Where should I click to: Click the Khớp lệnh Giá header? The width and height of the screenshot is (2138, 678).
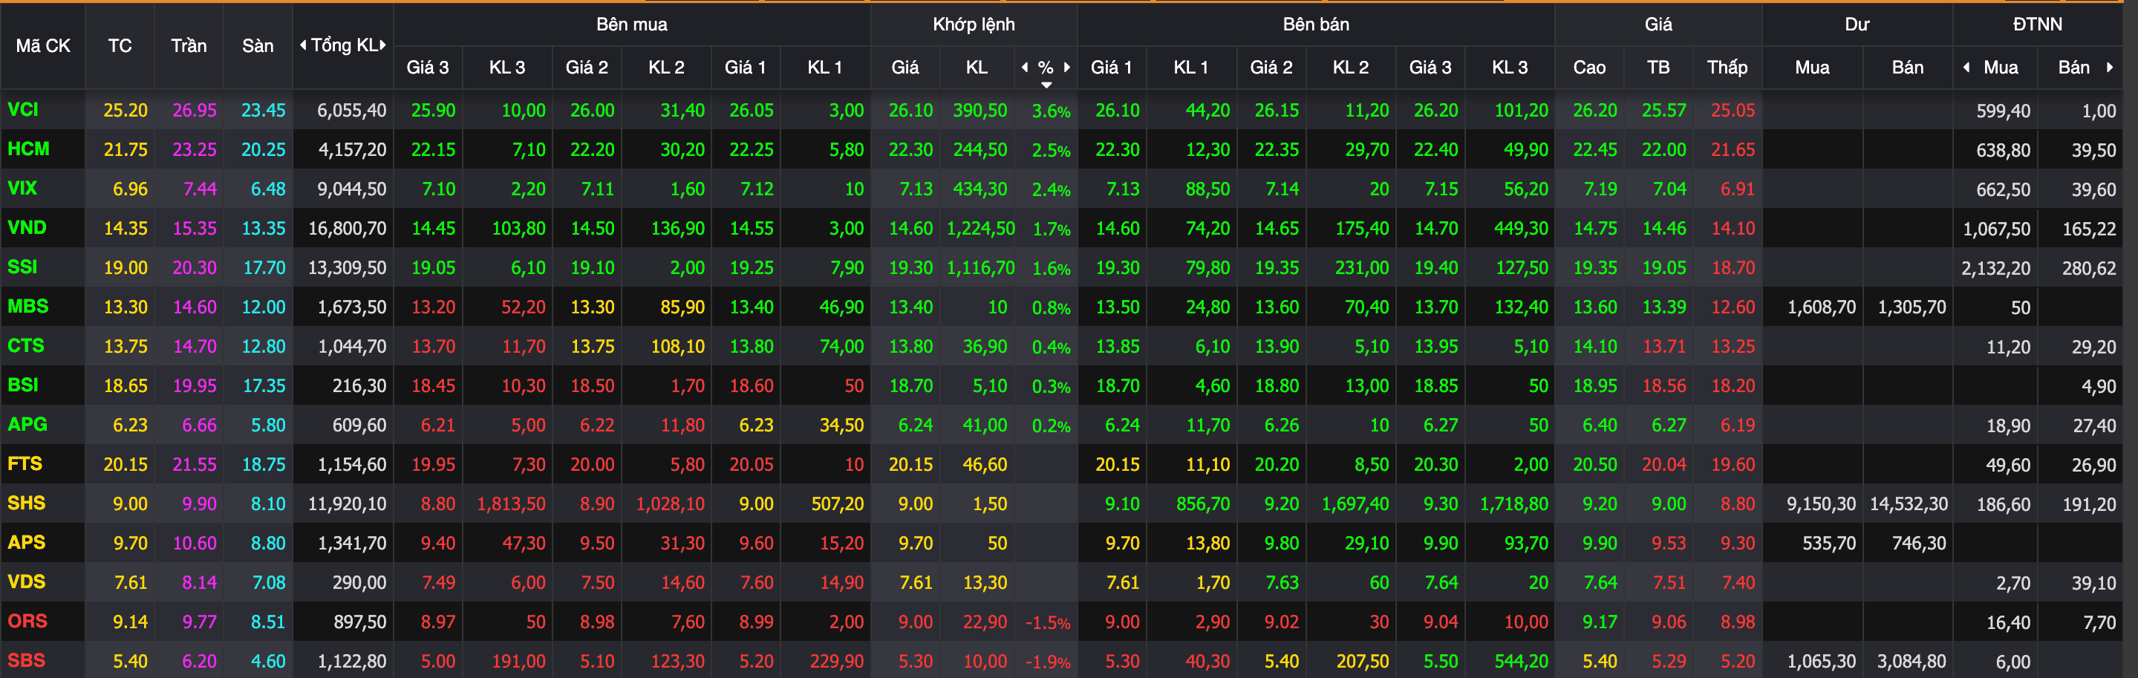pyautogui.click(x=905, y=68)
